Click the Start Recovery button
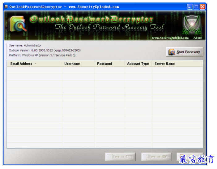The image size is (217, 169). coord(184,52)
